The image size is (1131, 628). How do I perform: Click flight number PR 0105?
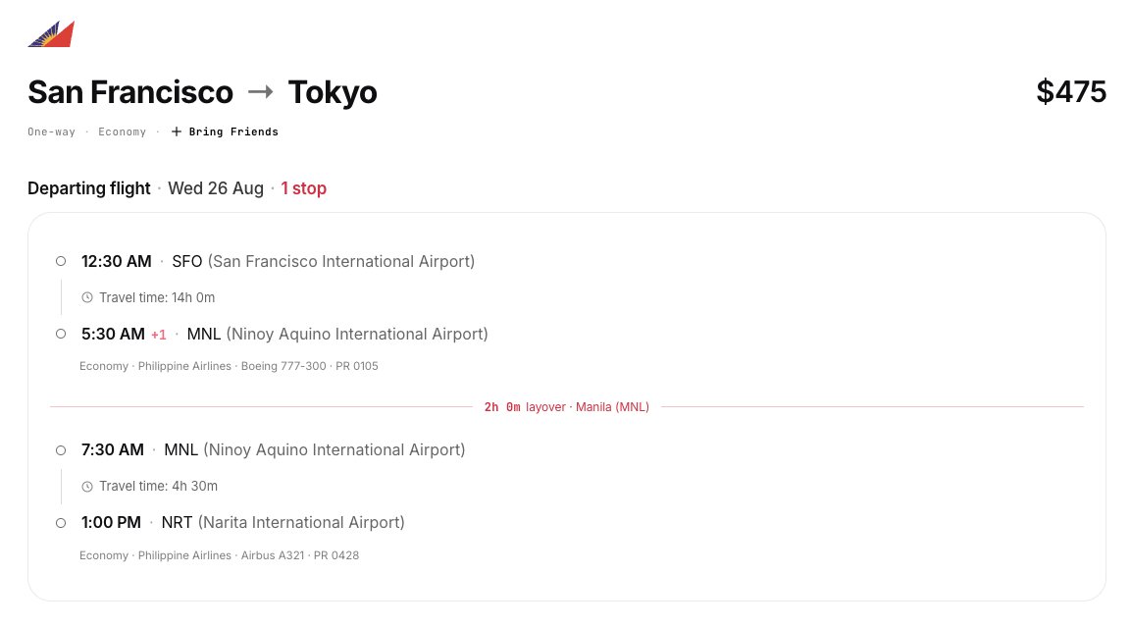click(x=357, y=366)
